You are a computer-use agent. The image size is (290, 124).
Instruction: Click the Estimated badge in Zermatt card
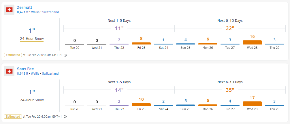click(x=13, y=55)
